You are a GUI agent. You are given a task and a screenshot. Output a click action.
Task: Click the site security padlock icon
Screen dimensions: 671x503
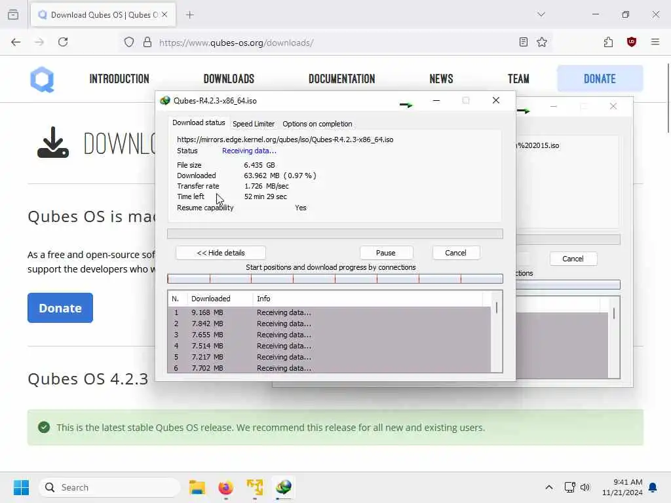point(147,42)
